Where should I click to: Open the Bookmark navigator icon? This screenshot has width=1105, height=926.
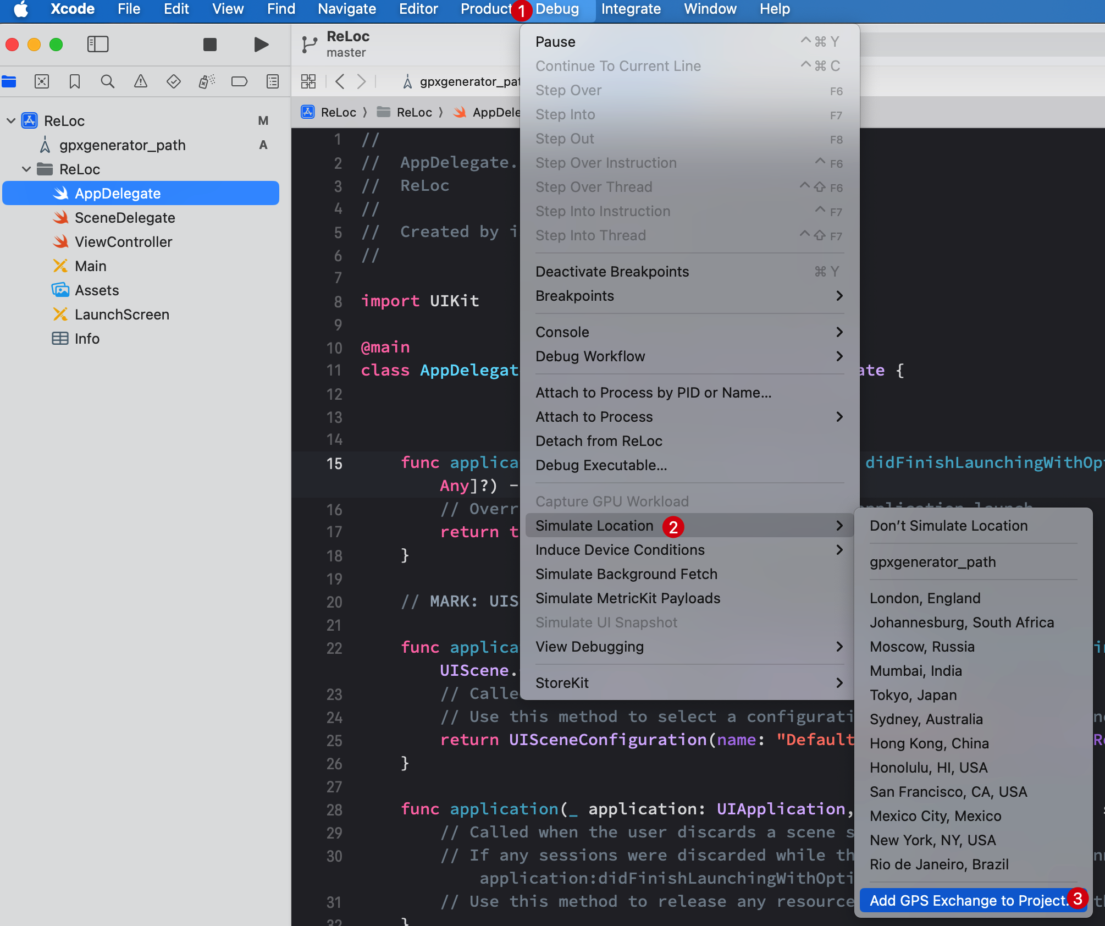[75, 82]
